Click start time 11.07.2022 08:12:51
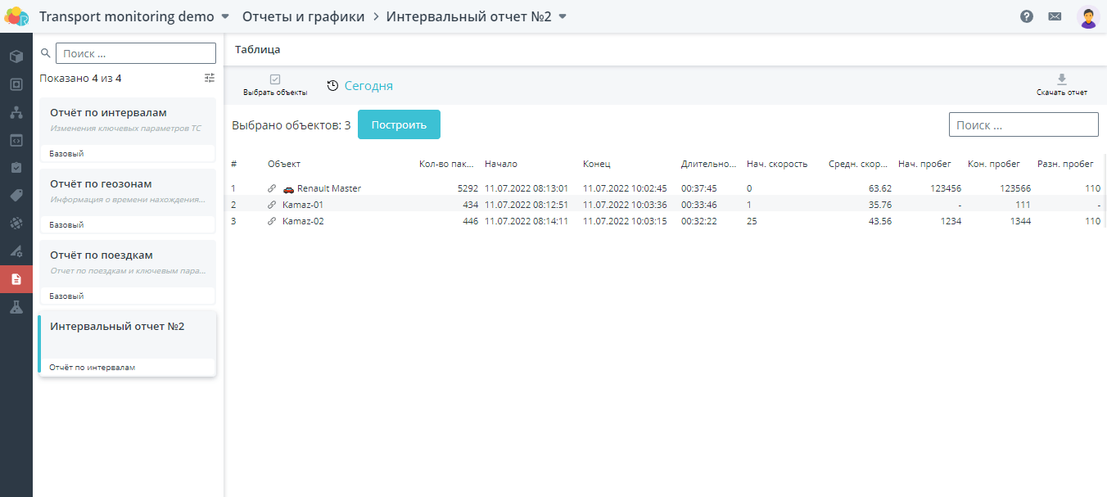Screen dimensions: 1107x497 point(526,205)
